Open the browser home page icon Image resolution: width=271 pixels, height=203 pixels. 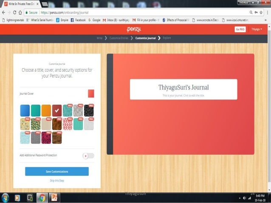20,12
